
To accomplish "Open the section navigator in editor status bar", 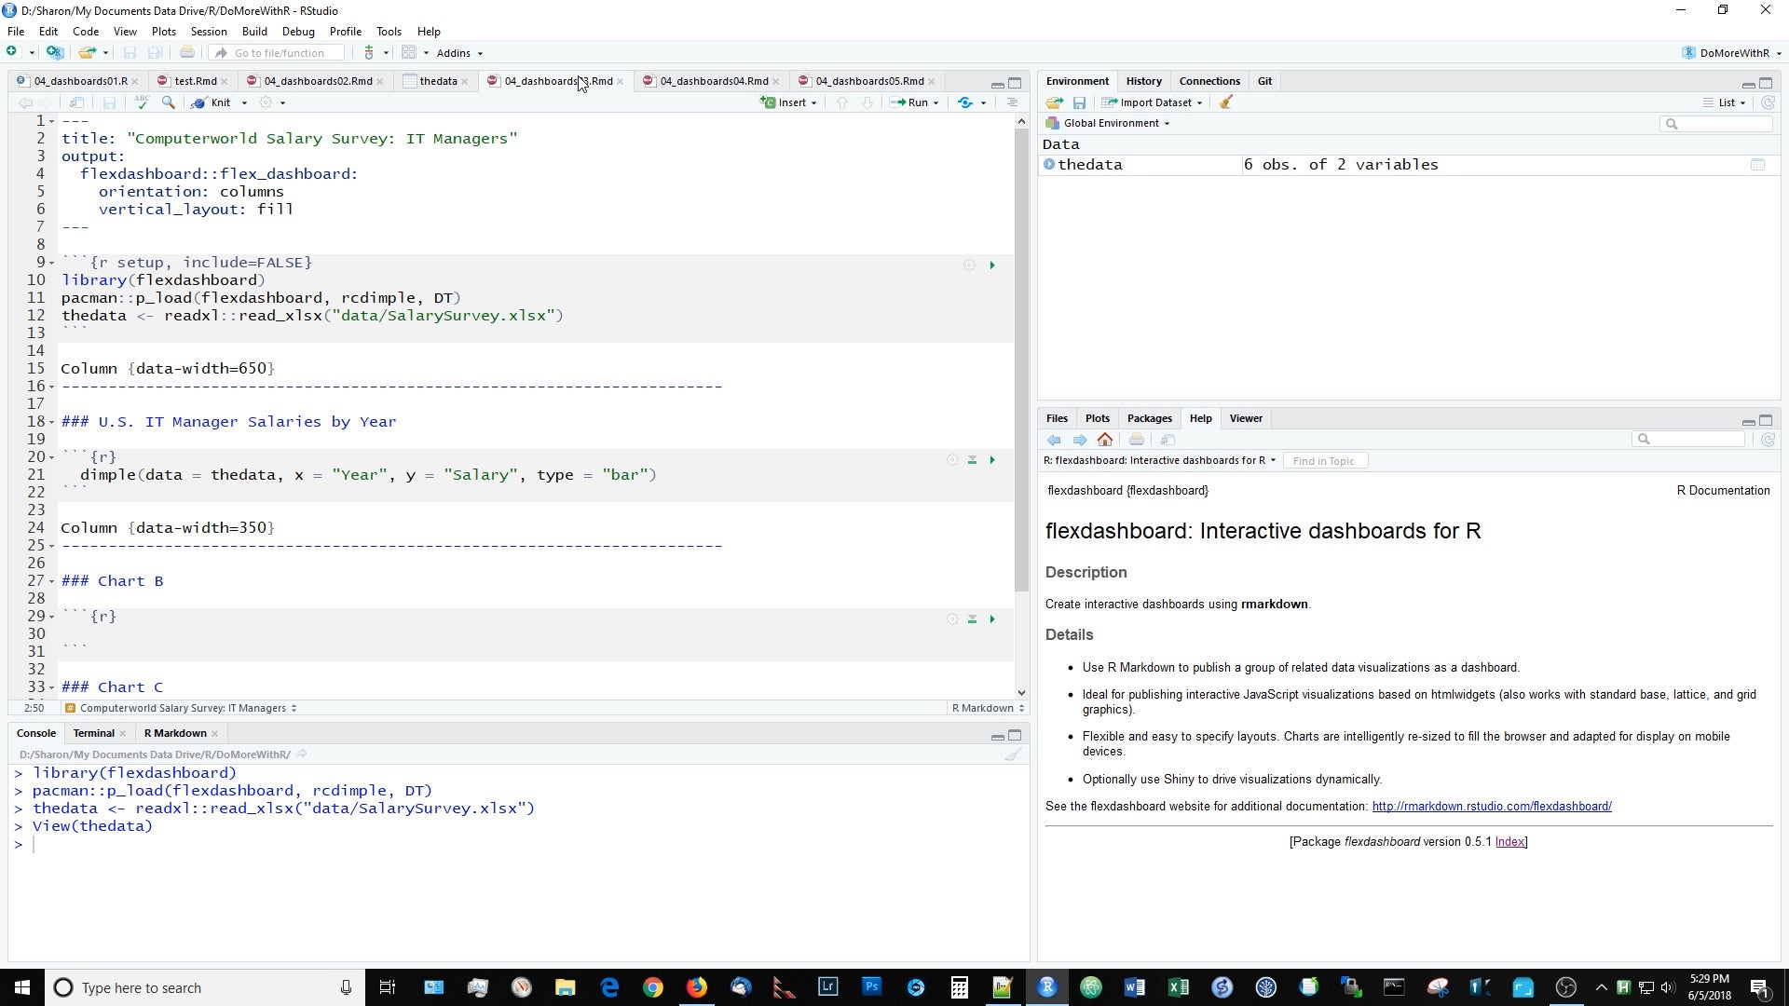I will pos(181,708).
